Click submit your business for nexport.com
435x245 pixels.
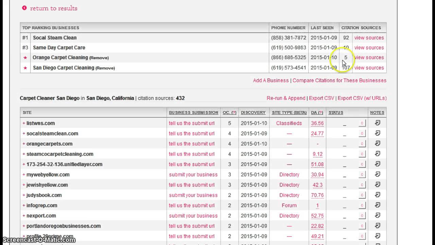(x=193, y=215)
